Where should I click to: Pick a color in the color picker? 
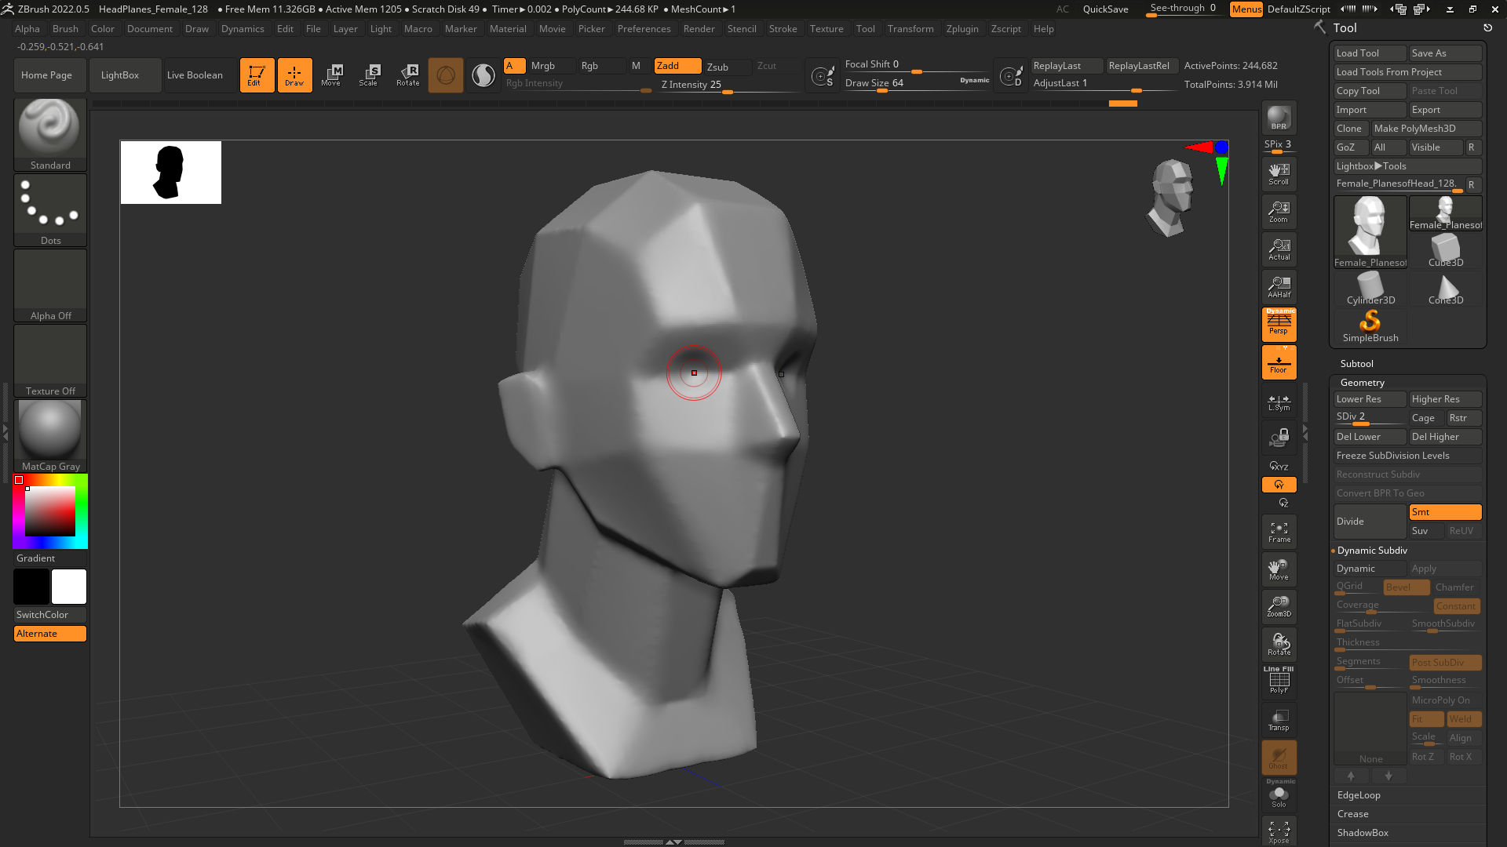coord(50,511)
